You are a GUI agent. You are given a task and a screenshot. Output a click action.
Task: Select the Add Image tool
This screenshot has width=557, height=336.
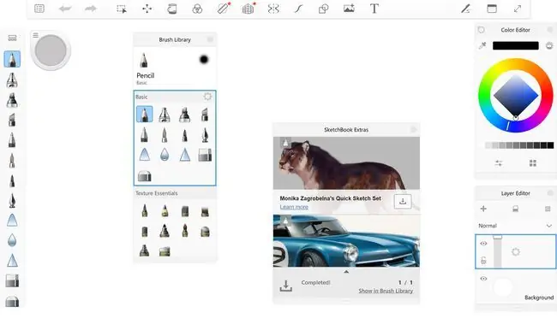click(x=349, y=9)
